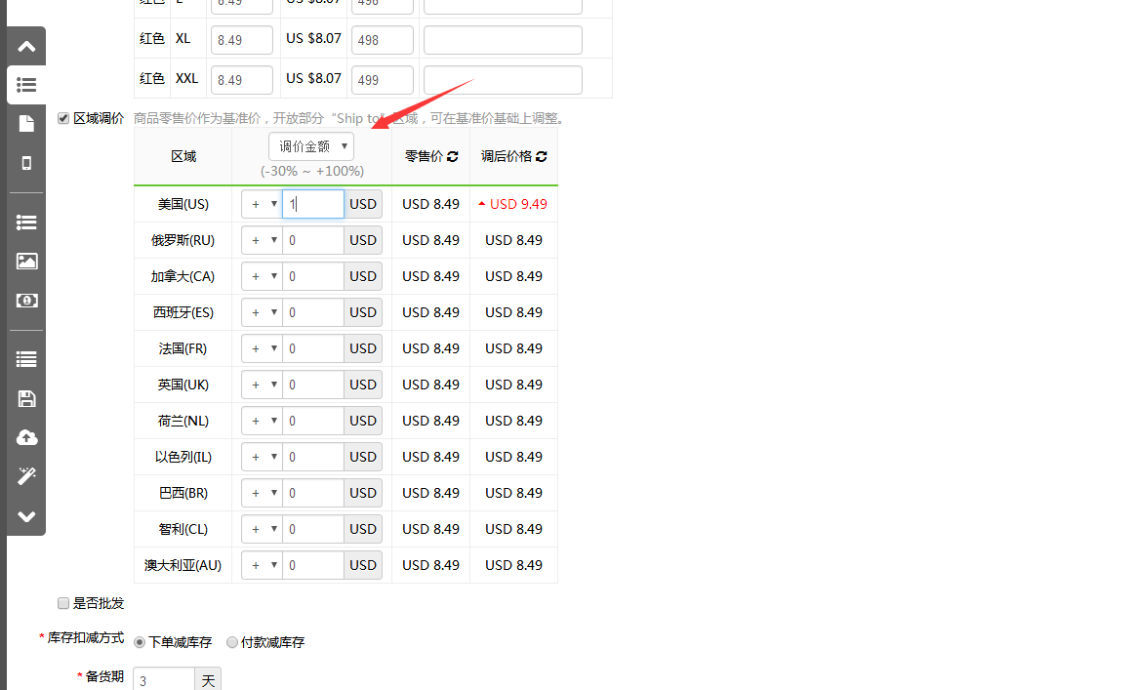The height and width of the screenshot is (690, 1137).
Task: Focus the 以色列(IL) adjustment amount field
Action: point(313,457)
